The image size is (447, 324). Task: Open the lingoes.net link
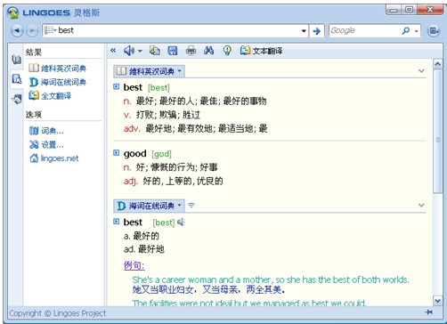pos(54,158)
